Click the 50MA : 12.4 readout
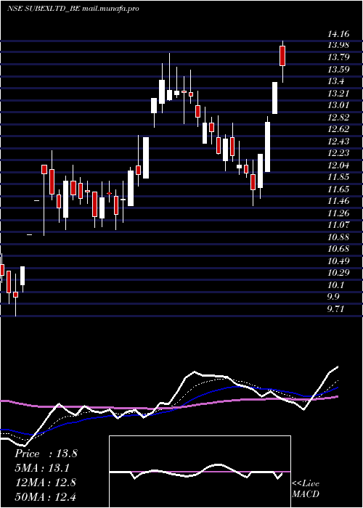Image resolution: width=363 pixels, height=508 pixels. click(x=46, y=496)
